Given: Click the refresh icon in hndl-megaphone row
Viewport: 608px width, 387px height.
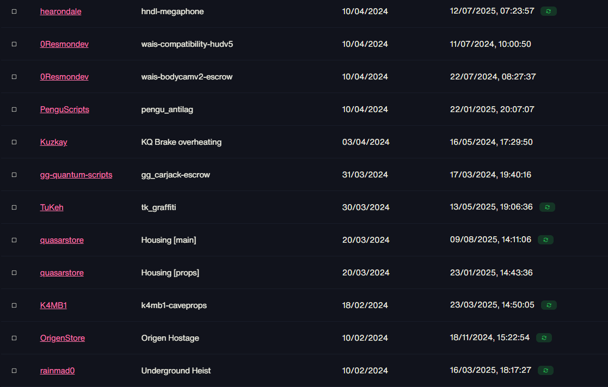Looking at the screenshot, I should point(548,11).
